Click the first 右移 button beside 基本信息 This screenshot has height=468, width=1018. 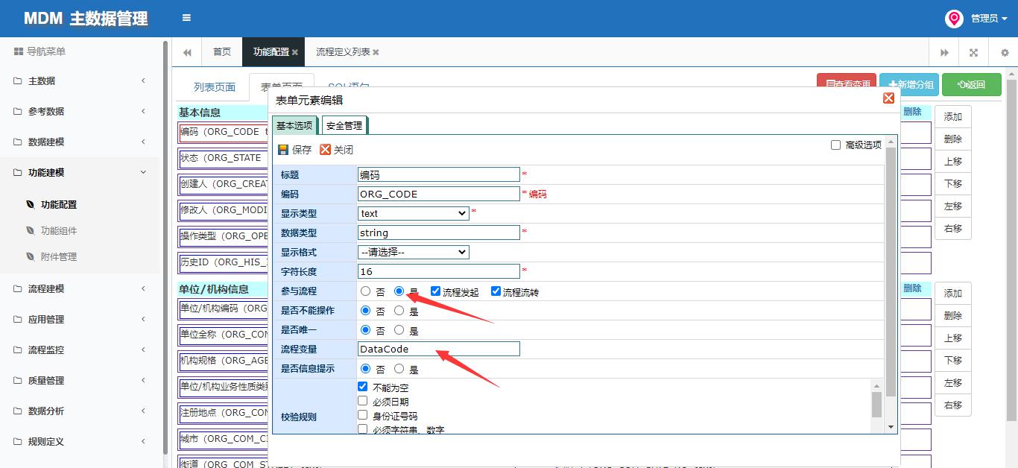tap(953, 229)
